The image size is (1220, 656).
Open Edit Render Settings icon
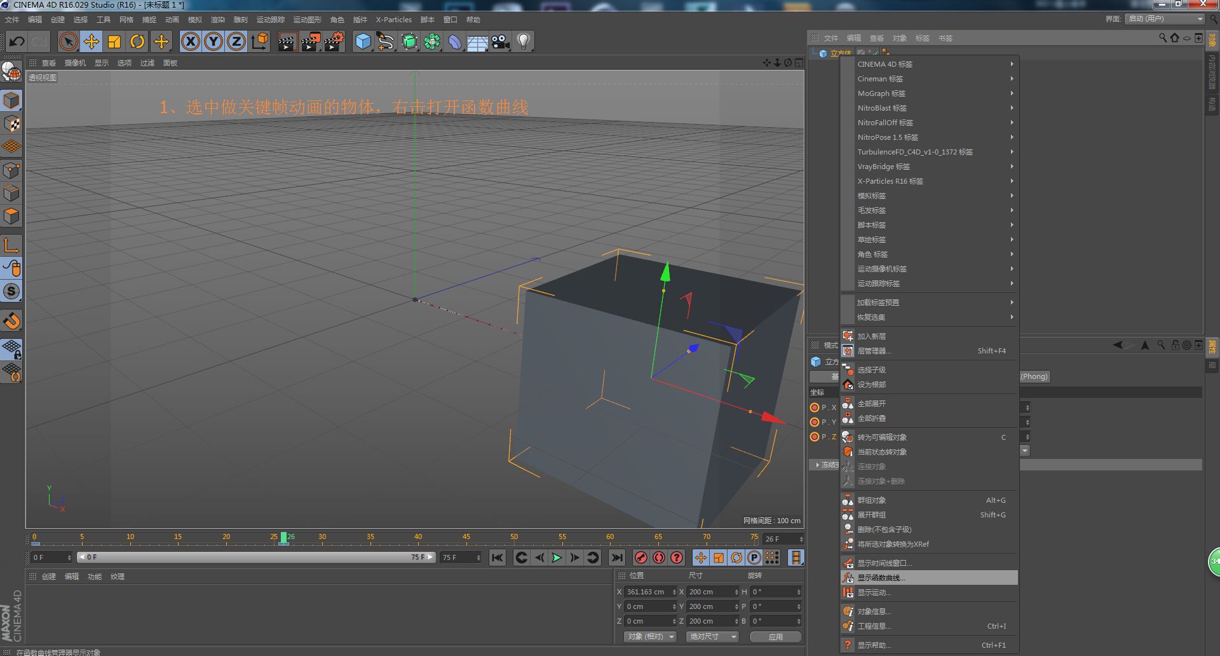(x=334, y=42)
